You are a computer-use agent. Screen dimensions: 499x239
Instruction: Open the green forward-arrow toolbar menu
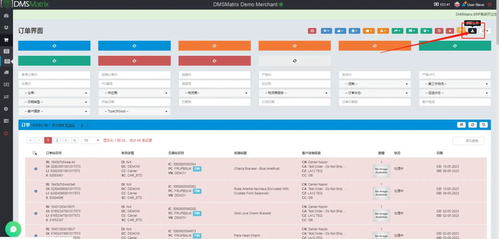coord(397,31)
